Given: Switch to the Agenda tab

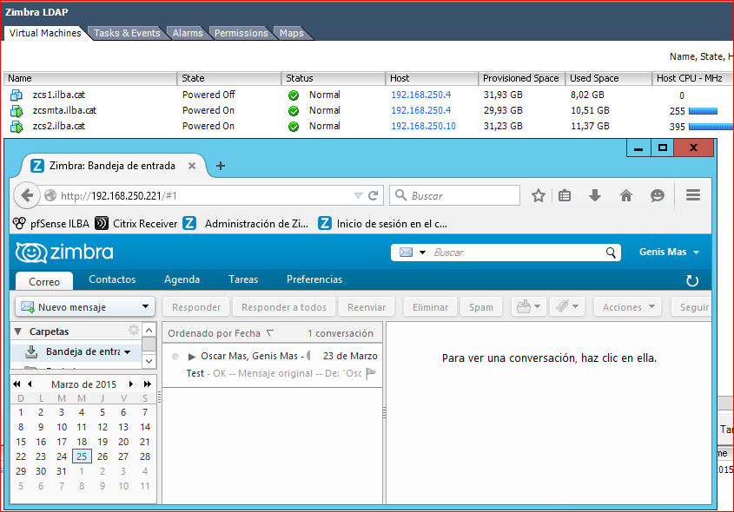Looking at the screenshot, I should [182, 279].
